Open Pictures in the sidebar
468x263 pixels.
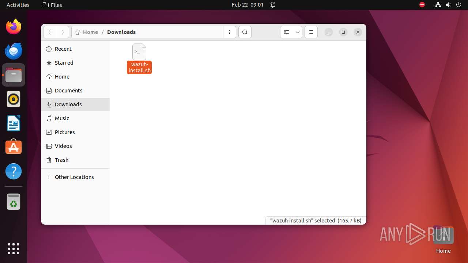click(x=75, y=132)
